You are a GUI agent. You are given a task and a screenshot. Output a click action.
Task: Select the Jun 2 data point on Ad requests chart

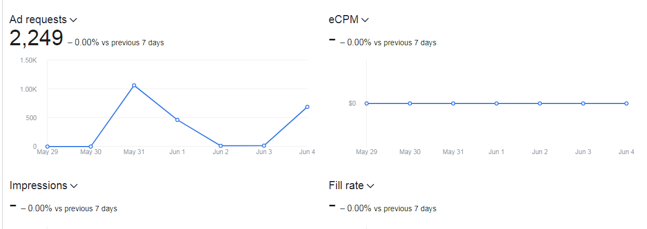tap(221, 145)
